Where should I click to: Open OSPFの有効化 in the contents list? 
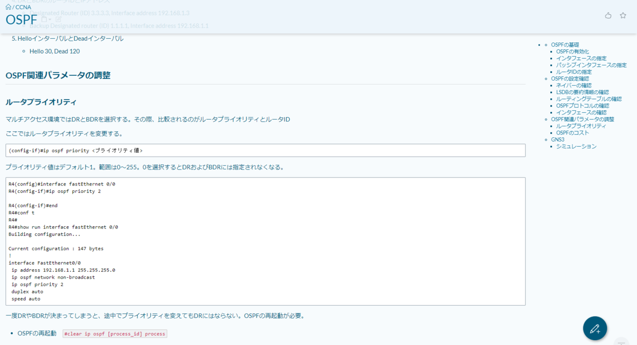(x=573, y=51)
